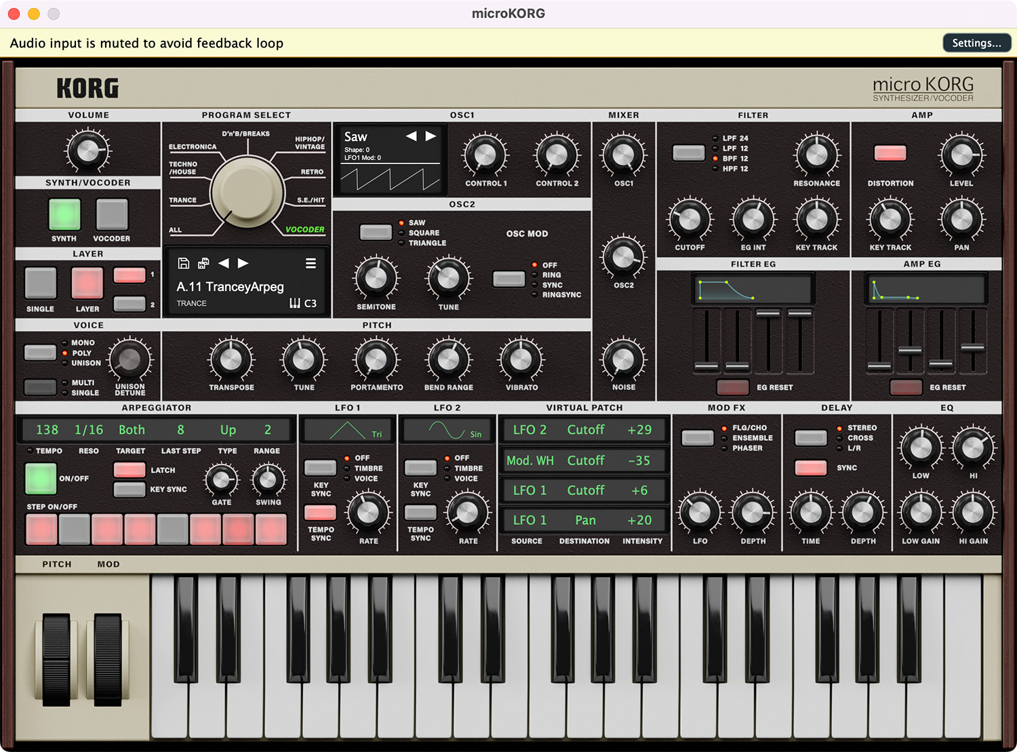This screenshot has height=752, width=1017.
Task: Click the Amp EG second slider
Action: click(910, 350)
